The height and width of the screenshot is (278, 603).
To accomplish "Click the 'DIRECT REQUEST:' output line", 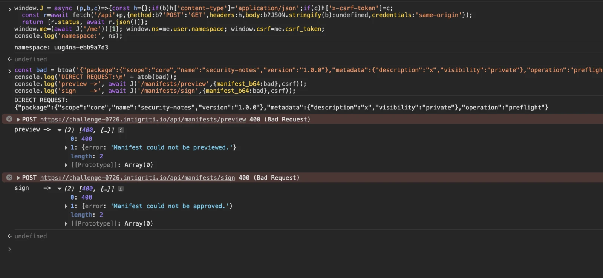I will 41,100.
